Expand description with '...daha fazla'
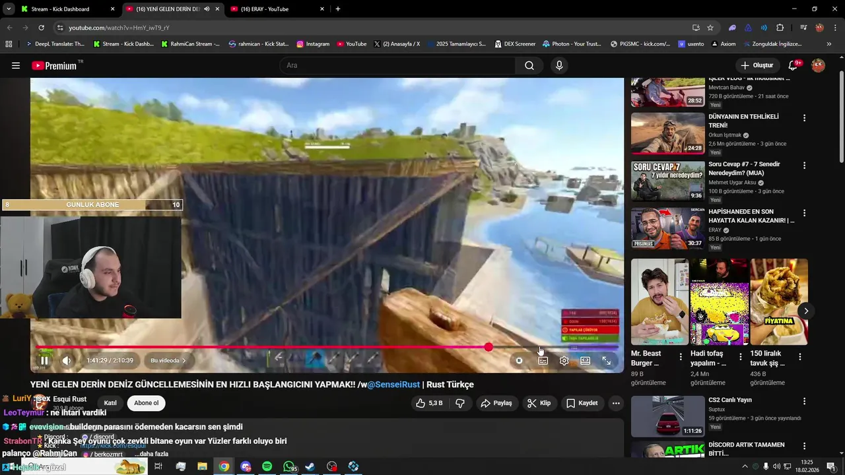 (x=152, y=454)
